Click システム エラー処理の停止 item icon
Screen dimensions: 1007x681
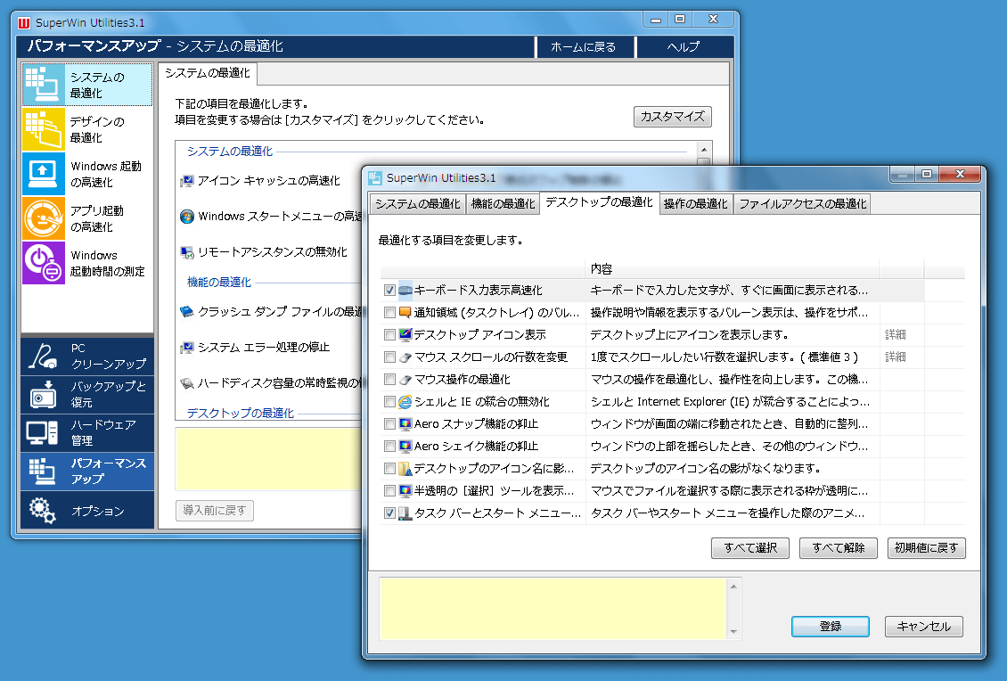pos(187,348)
